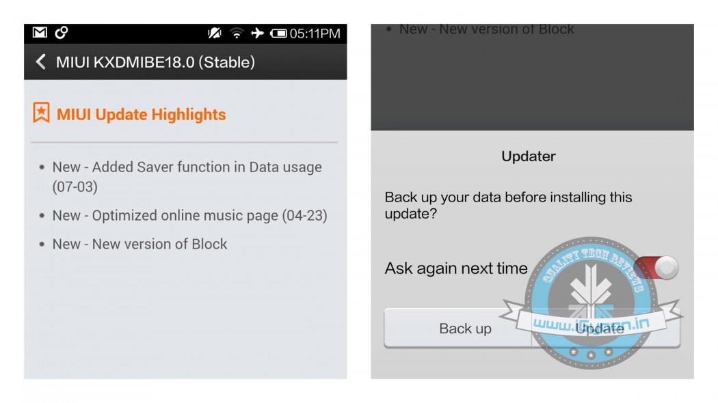718x403 pixels.
Task: Tap the airplane mode icon
Action: click(257, 33)
